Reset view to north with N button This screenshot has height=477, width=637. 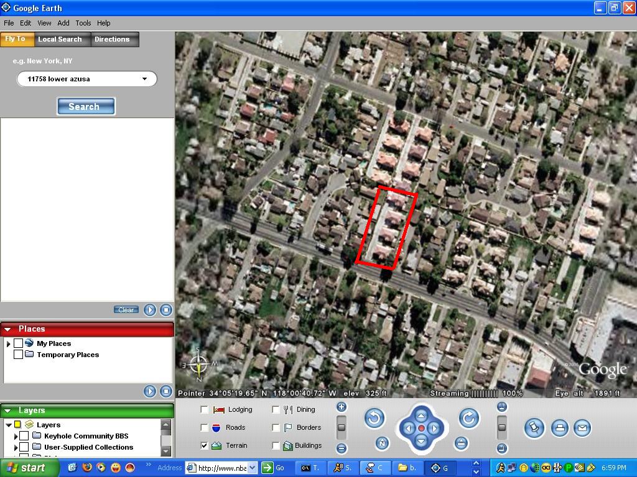[x=383, y=443]
